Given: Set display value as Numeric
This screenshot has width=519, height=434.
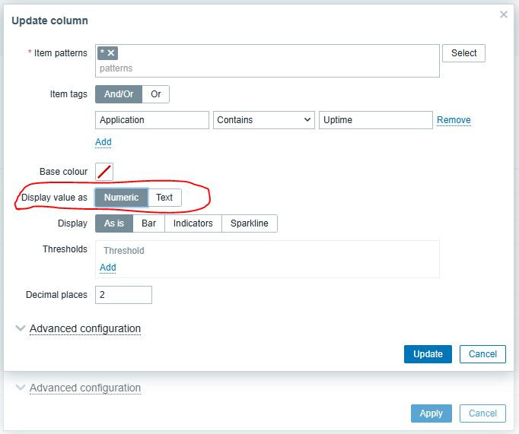Looking at the screenshot, I should (x=122, y=198).
